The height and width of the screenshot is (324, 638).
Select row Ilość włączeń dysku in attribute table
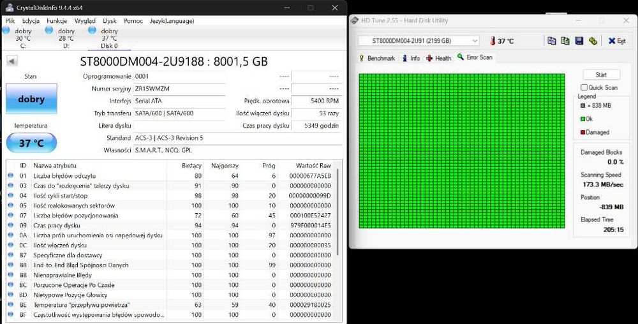(171, 245)
